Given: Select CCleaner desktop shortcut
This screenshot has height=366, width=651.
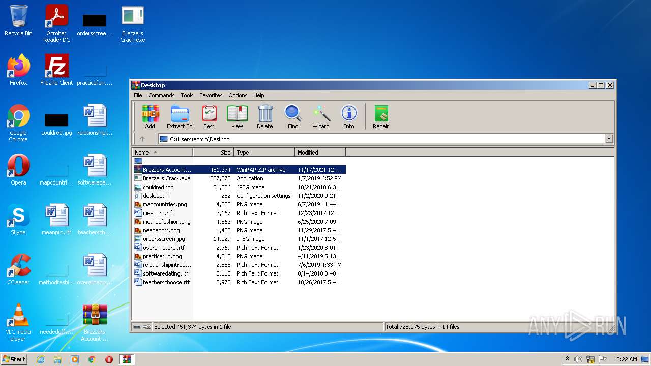Looking at the screenshot, I should (18, 269).
